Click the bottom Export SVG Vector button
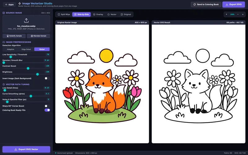This screenshot has height=155, width=248. click(x=26, y=149)
